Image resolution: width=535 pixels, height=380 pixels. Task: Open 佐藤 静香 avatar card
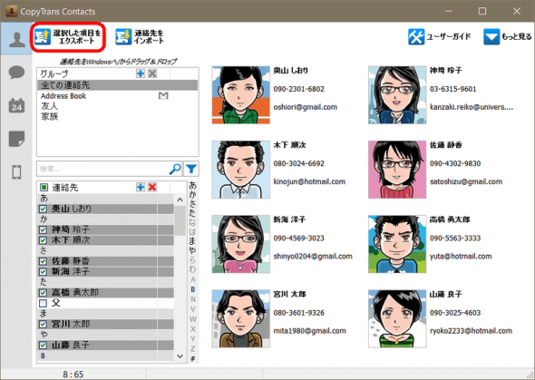pos(397,170)
